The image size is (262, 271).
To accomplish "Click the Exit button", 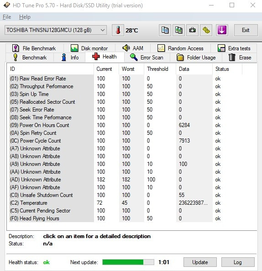I will click(x=246, y=30).
